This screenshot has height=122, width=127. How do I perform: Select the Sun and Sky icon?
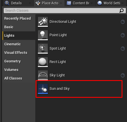click(43, 89)
